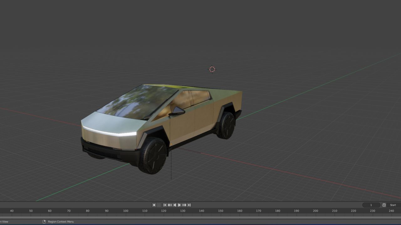401x225 pixels.
Task: Select the Cybertruck front wheel
Action: click(153, 155)
